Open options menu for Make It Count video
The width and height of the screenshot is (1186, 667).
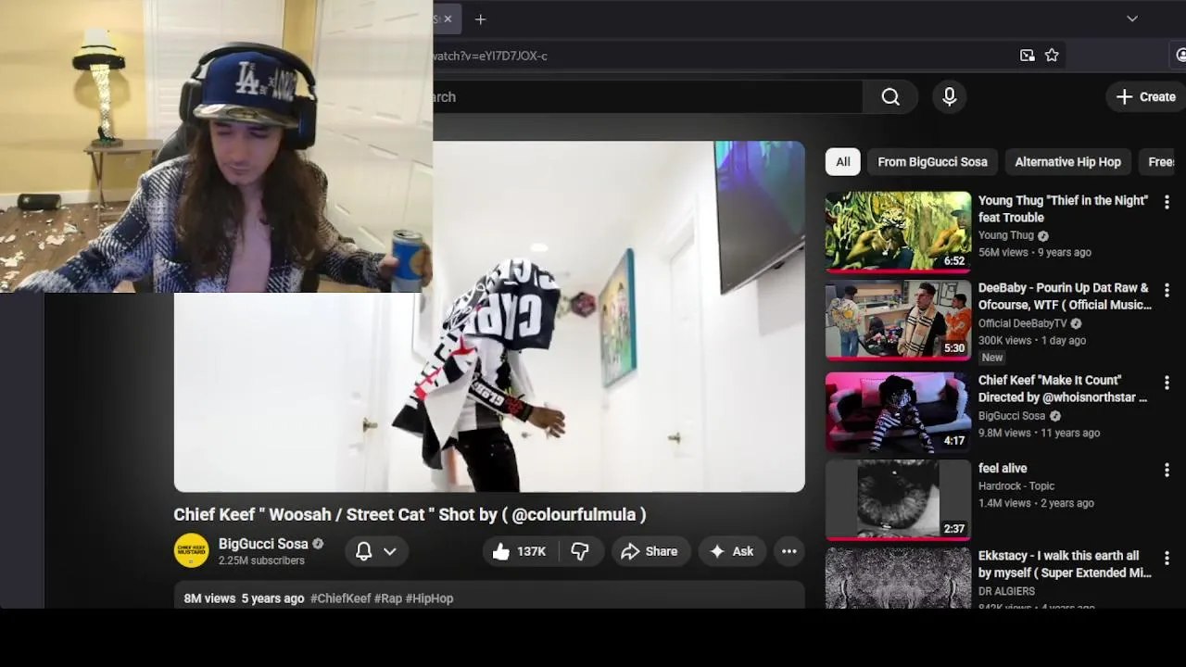click(1167, 382)
